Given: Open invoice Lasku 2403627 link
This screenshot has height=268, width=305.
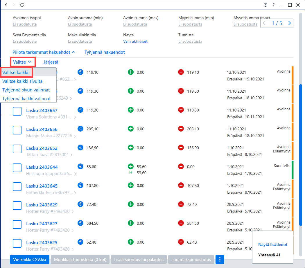Looking at the screenshot, I should (x=42, y=224).
